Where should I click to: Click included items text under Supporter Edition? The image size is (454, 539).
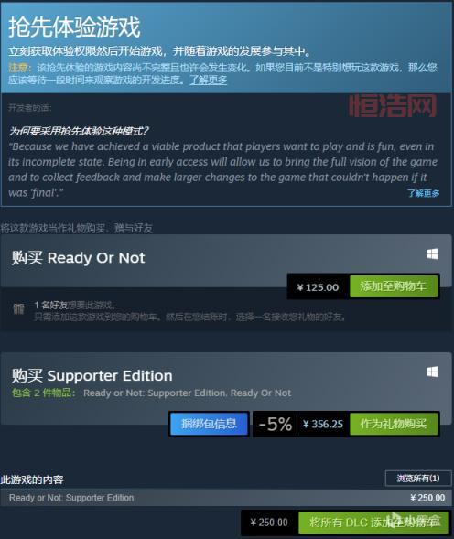point(151,393)
